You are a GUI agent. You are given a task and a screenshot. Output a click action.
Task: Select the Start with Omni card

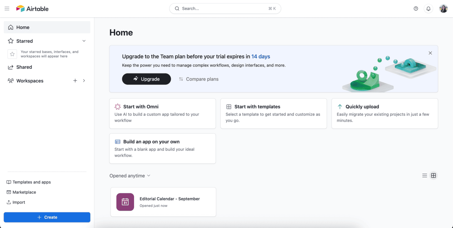click(162, 113)
